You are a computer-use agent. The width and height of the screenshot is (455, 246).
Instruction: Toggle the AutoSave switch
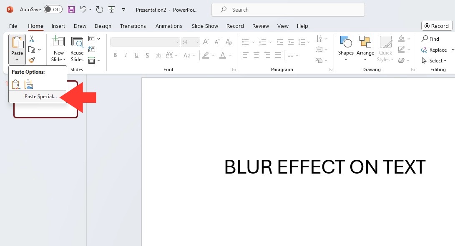click(53, 10)
